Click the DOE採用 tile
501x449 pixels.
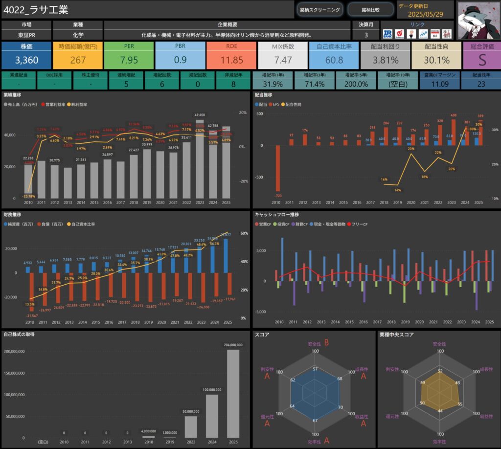coord(54,81)
